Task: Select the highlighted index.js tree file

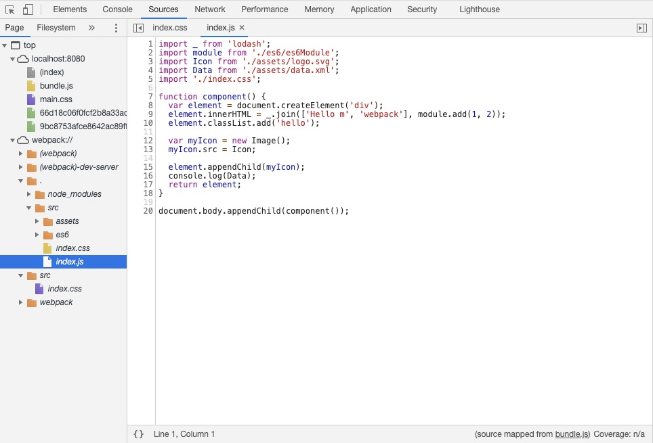Action: click(63, 262)
